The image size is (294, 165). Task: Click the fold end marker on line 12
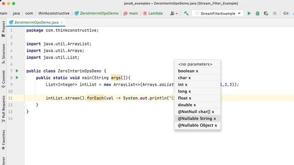pos(24,105)
